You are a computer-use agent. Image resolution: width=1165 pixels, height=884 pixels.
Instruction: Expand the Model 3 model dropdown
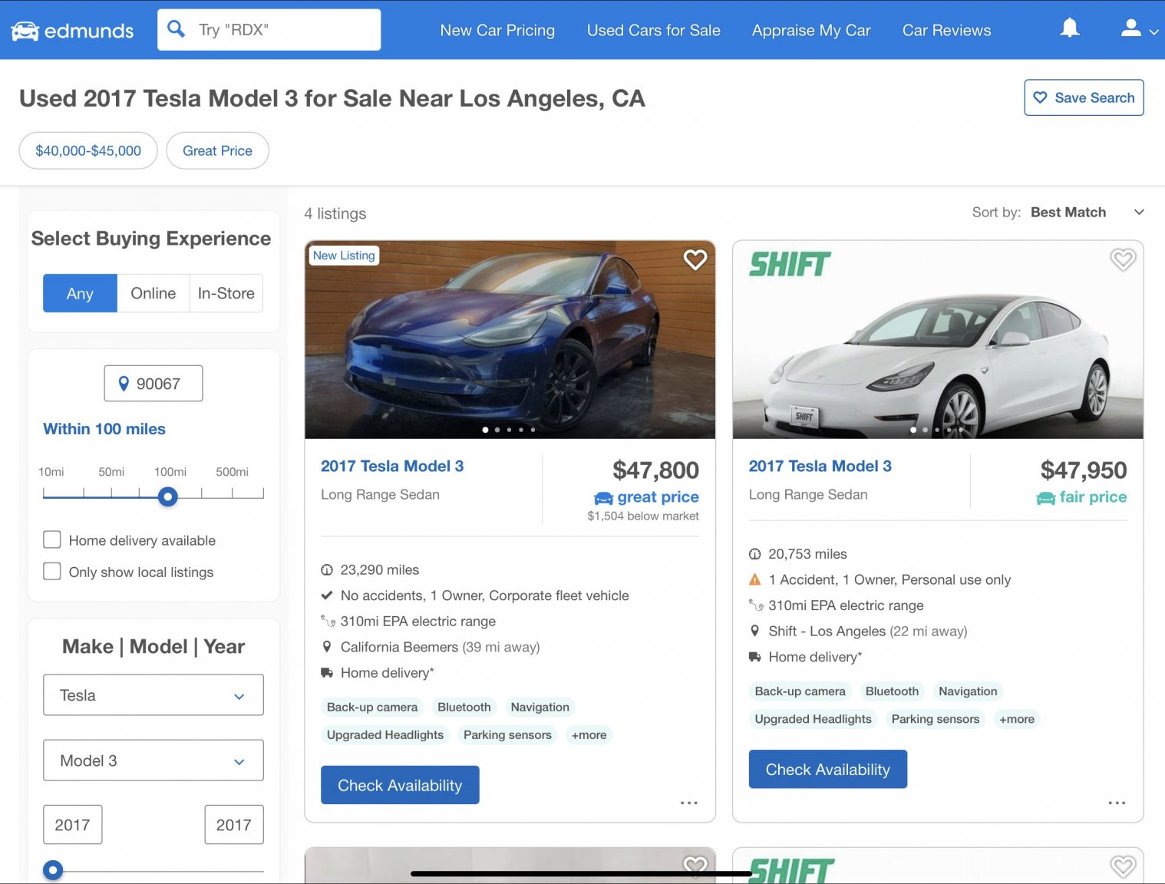(153, 760)
